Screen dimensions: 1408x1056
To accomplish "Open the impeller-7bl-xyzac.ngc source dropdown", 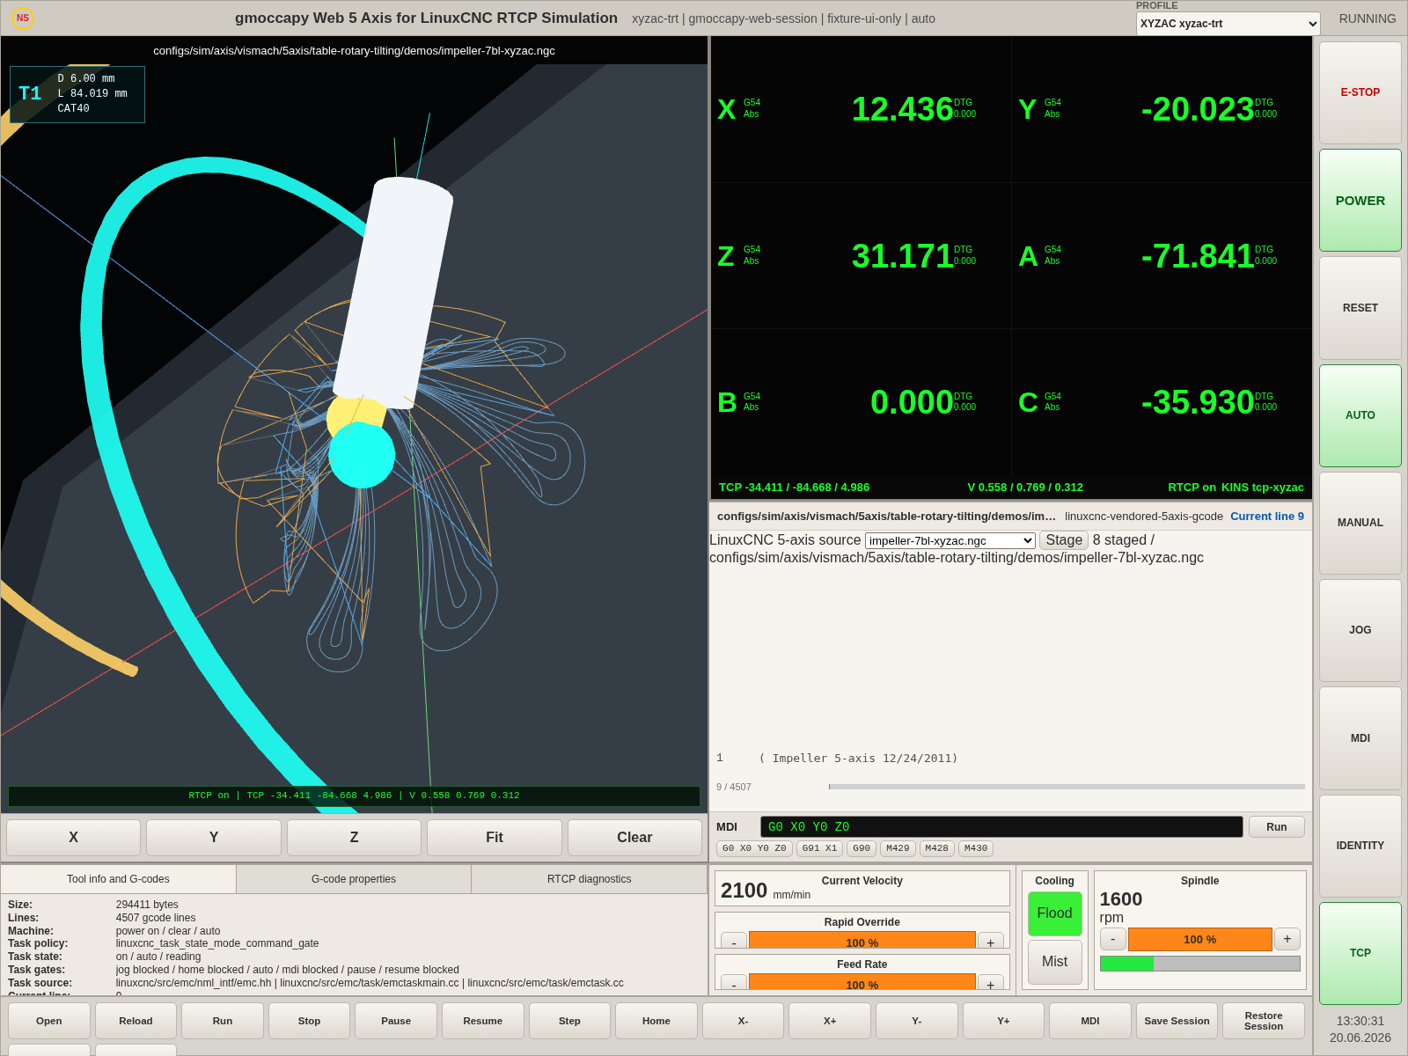I will coord(950,540).
